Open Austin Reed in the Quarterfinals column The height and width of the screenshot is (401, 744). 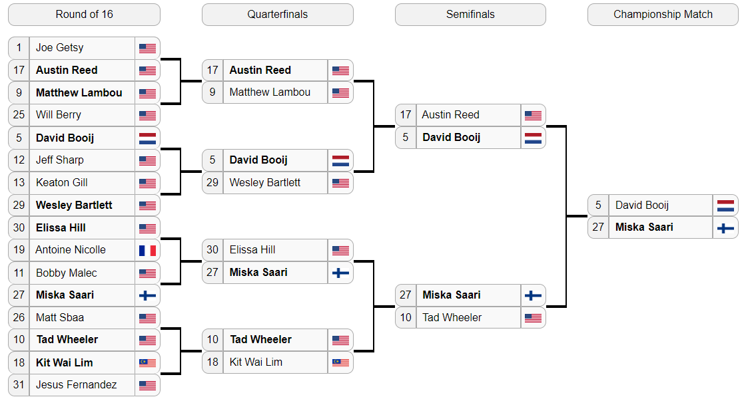tap(260, 70)
